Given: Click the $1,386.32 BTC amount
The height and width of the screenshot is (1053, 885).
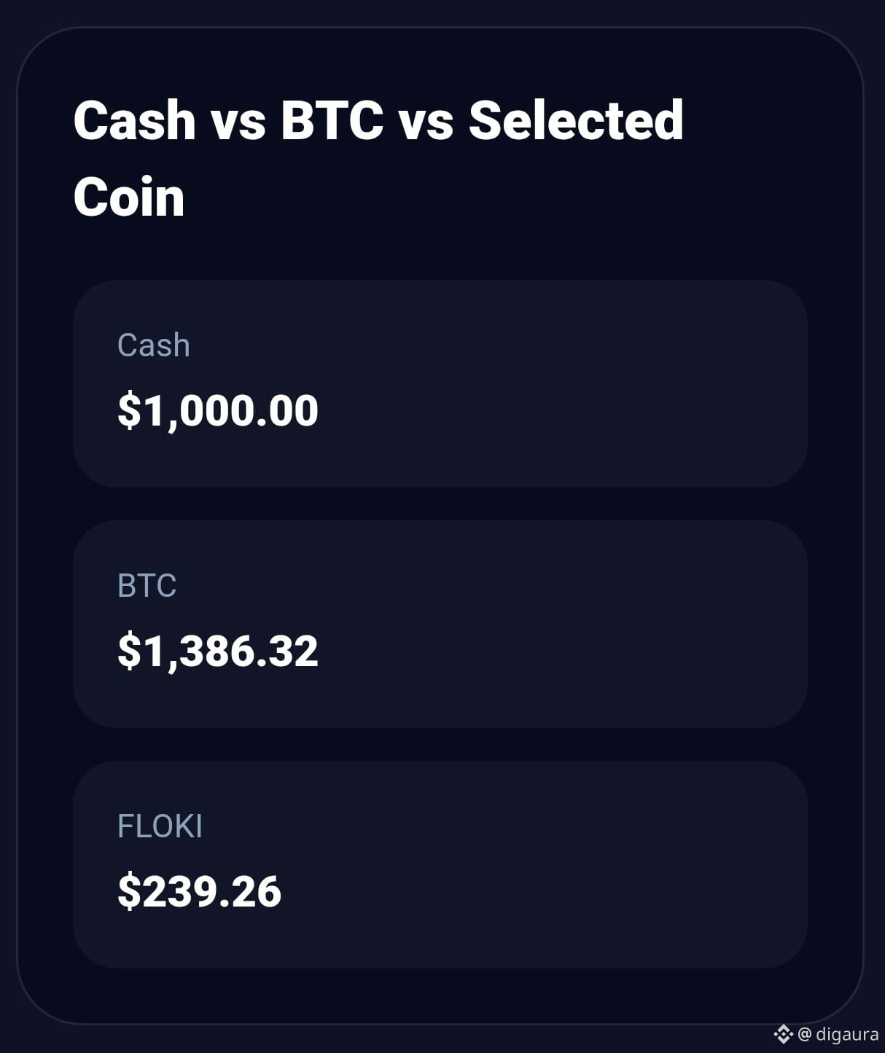Looking at the screenshot, I should coord(218,650).
